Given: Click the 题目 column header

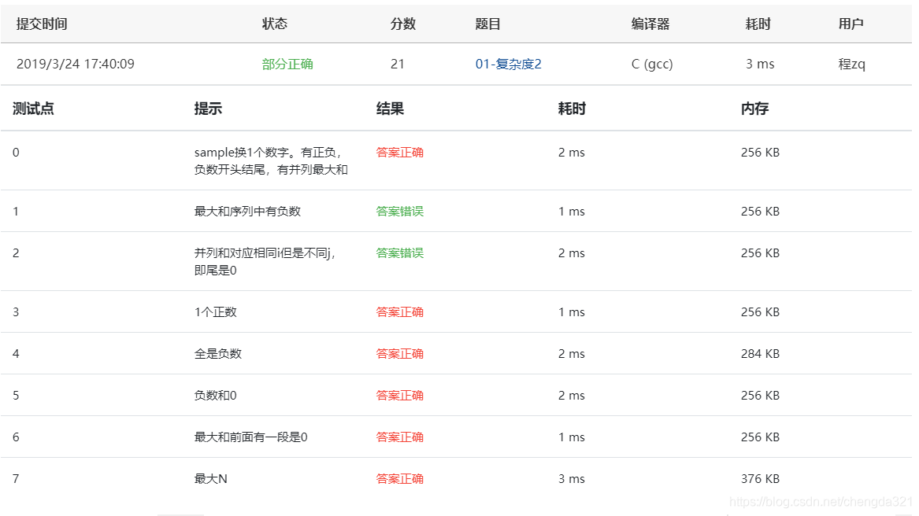Looking at the screenshot, I should point(487,24).
